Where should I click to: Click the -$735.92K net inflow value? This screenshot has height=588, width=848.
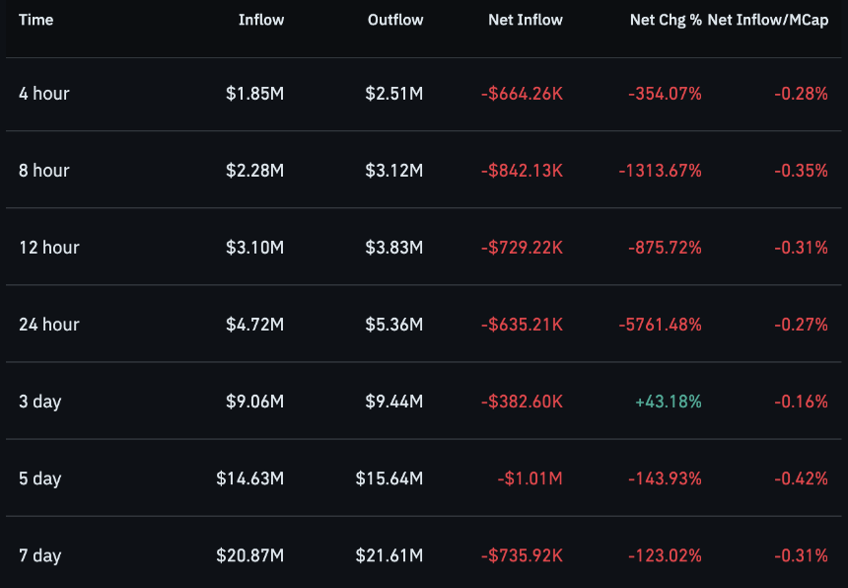[522, 555]
